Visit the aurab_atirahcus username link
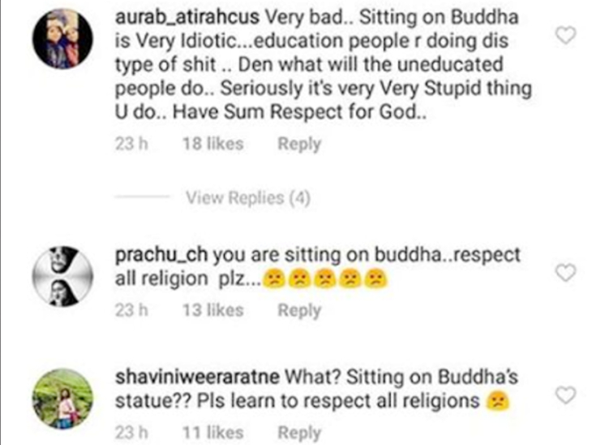 (187, 17)
